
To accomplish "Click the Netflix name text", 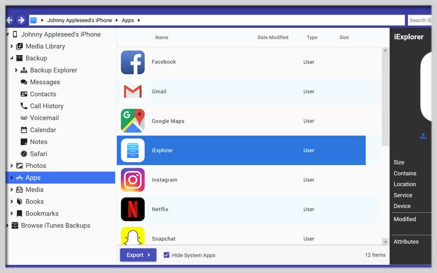I will (160, 209).
